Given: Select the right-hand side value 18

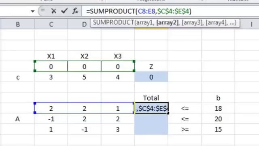Looking at the screenshot, I should click(x=218, y=108).
